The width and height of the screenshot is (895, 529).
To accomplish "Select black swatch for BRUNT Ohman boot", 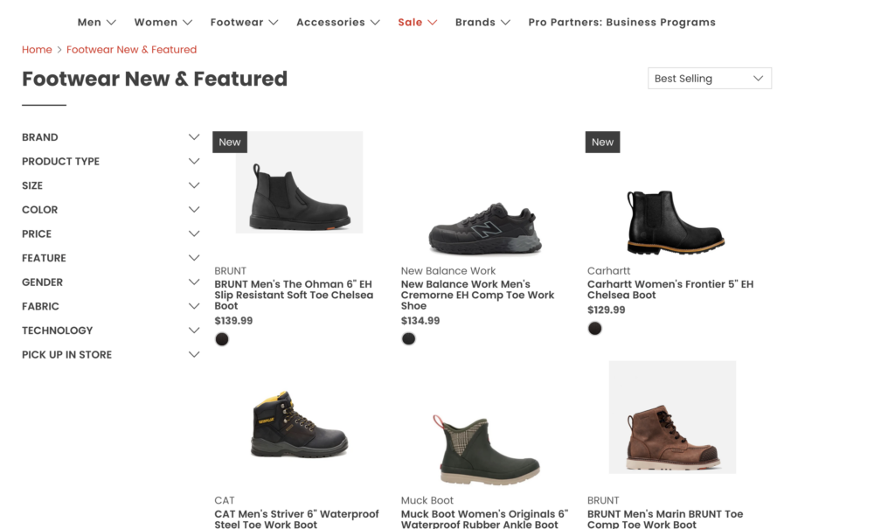I will click(222, 339).
